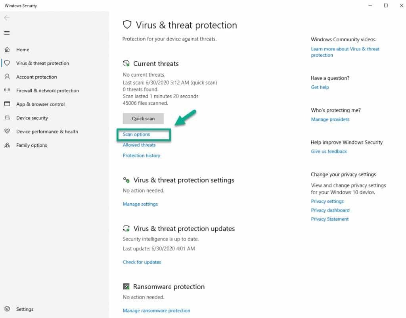
Task: Check for updates to security intelligence
Action: (x=142, y=262)
